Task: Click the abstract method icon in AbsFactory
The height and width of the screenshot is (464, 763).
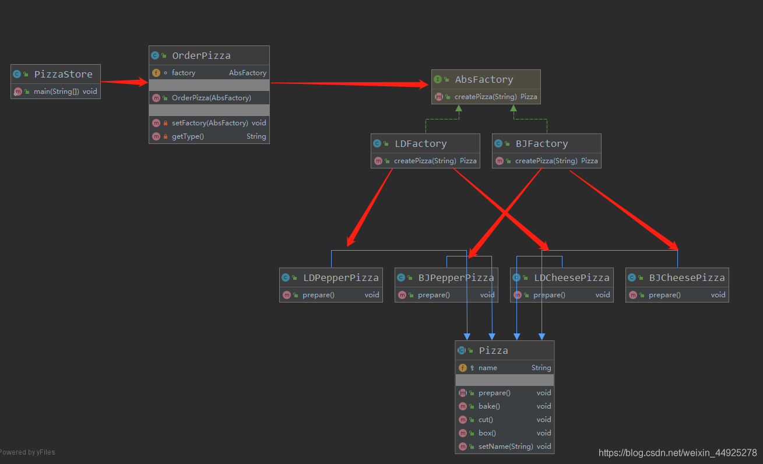Action: [x=439, y=97]
